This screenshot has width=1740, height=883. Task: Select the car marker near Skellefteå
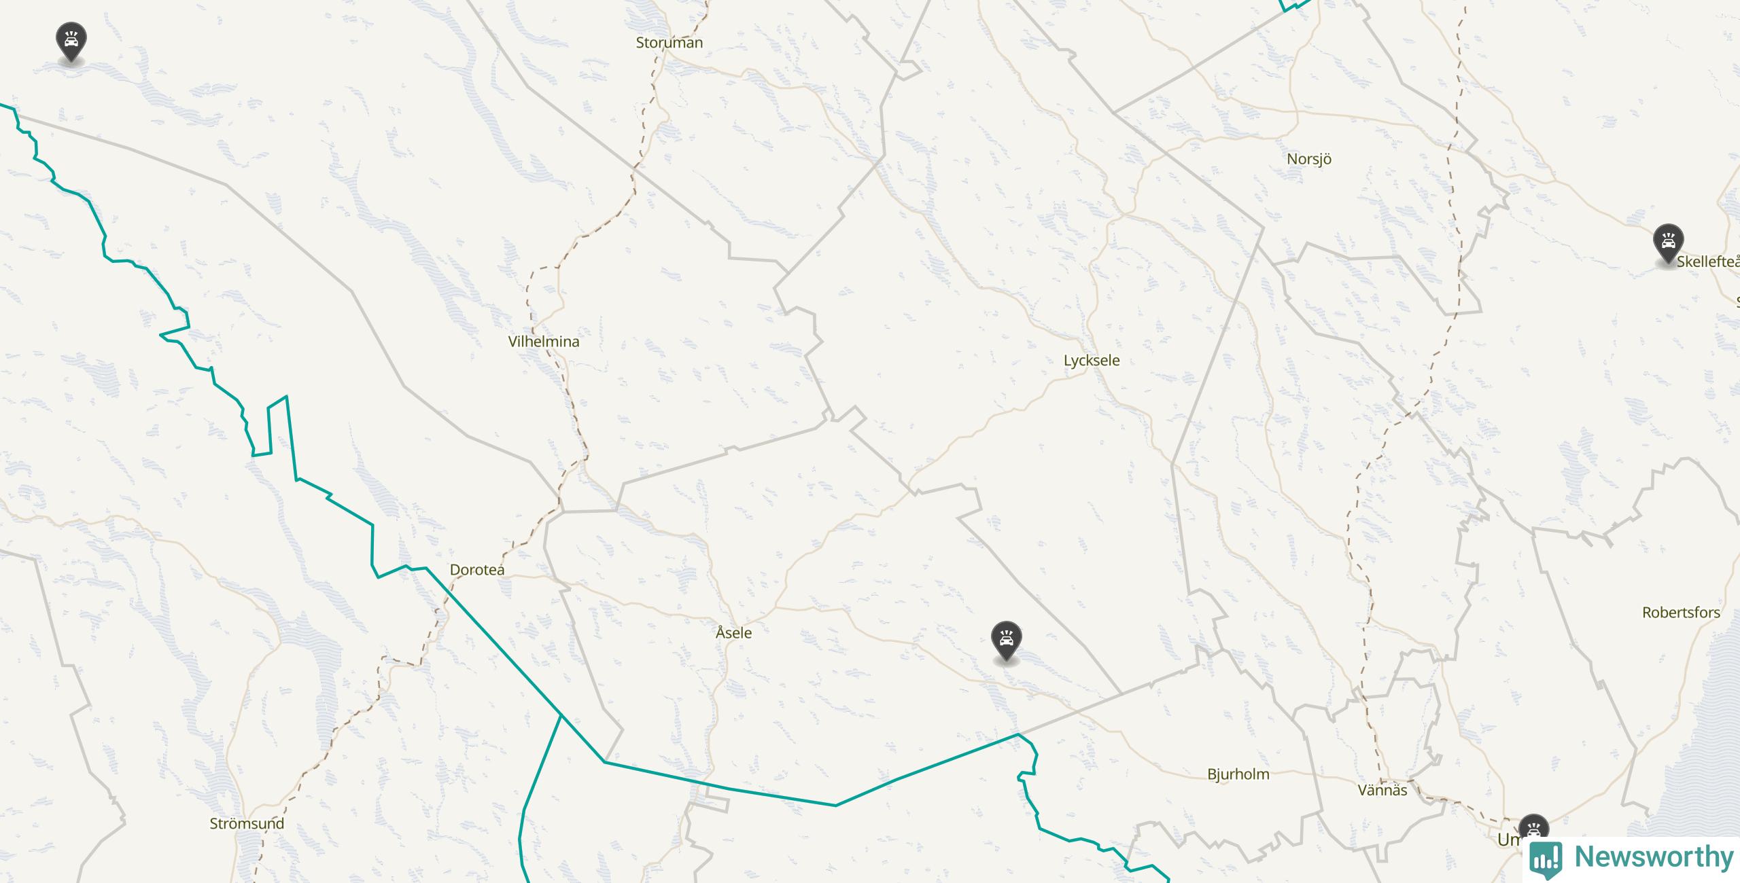point(1668,243)
